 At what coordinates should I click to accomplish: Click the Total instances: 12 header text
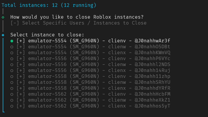pos(29,5)
